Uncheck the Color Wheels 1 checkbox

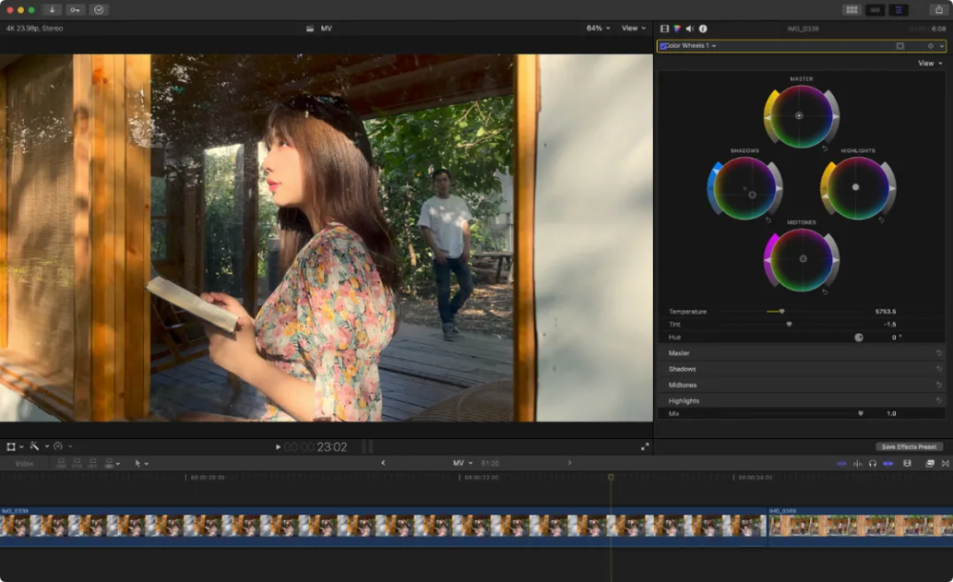point(662,46)
